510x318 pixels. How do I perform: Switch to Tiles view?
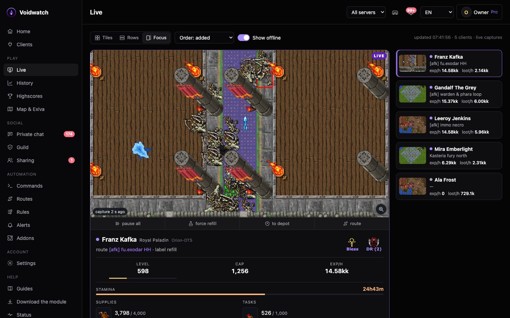(104, 38)
